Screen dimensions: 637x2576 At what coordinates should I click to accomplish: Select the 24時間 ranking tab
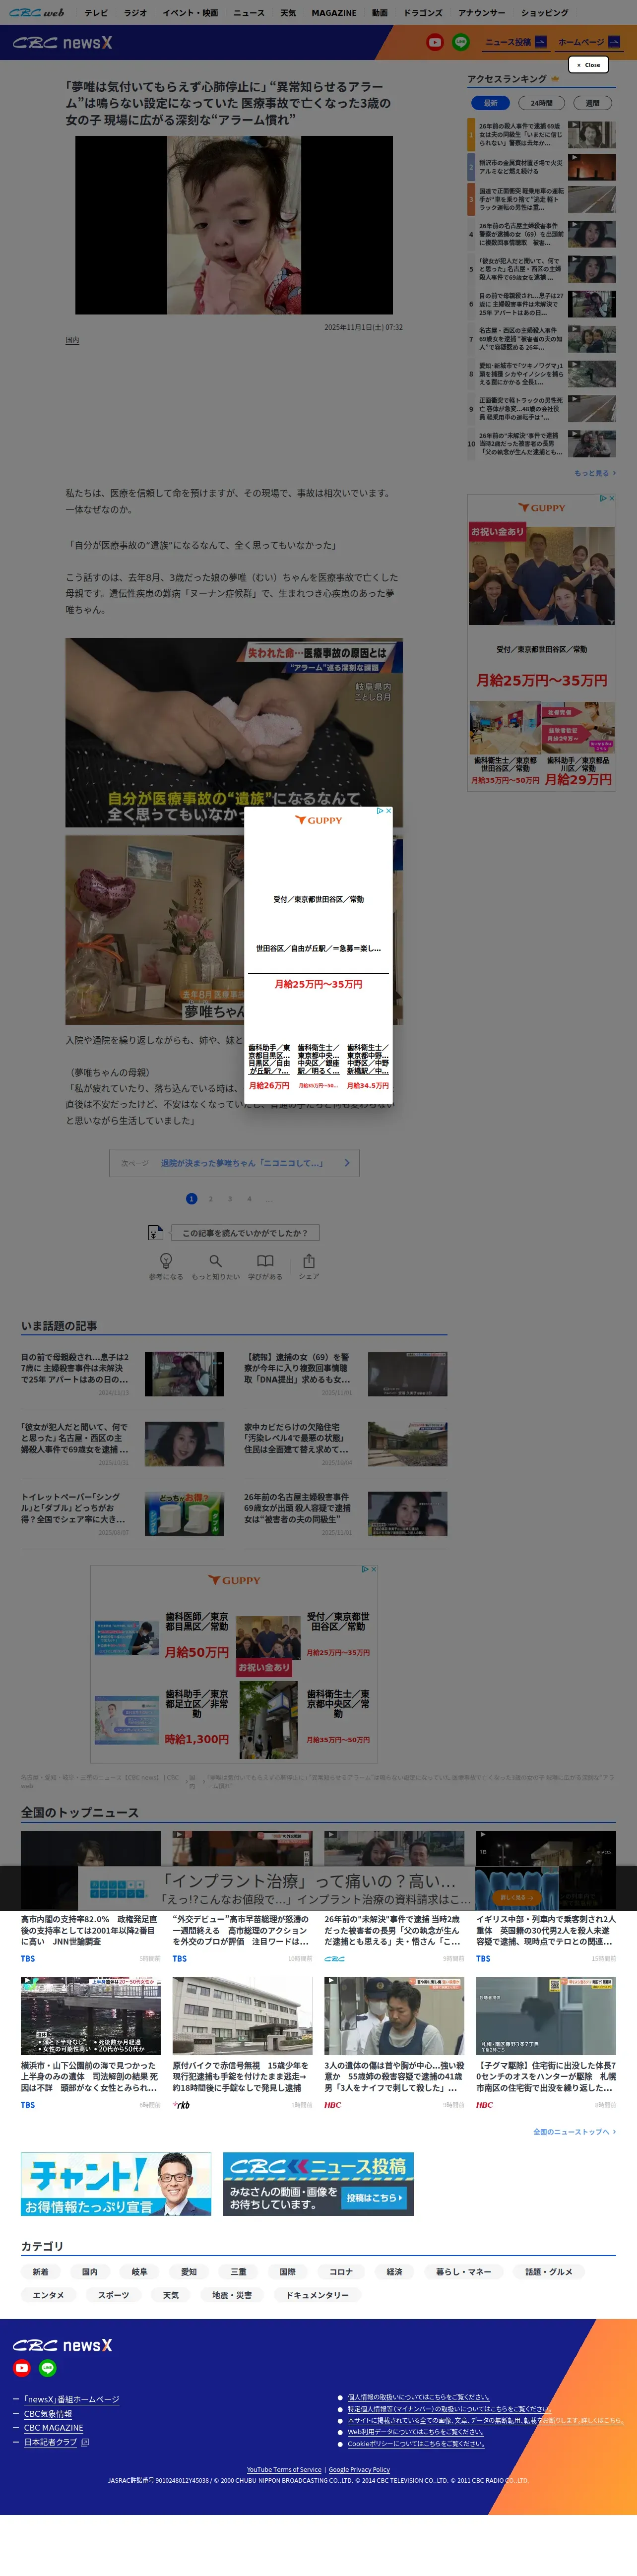(x=541, y=103)
